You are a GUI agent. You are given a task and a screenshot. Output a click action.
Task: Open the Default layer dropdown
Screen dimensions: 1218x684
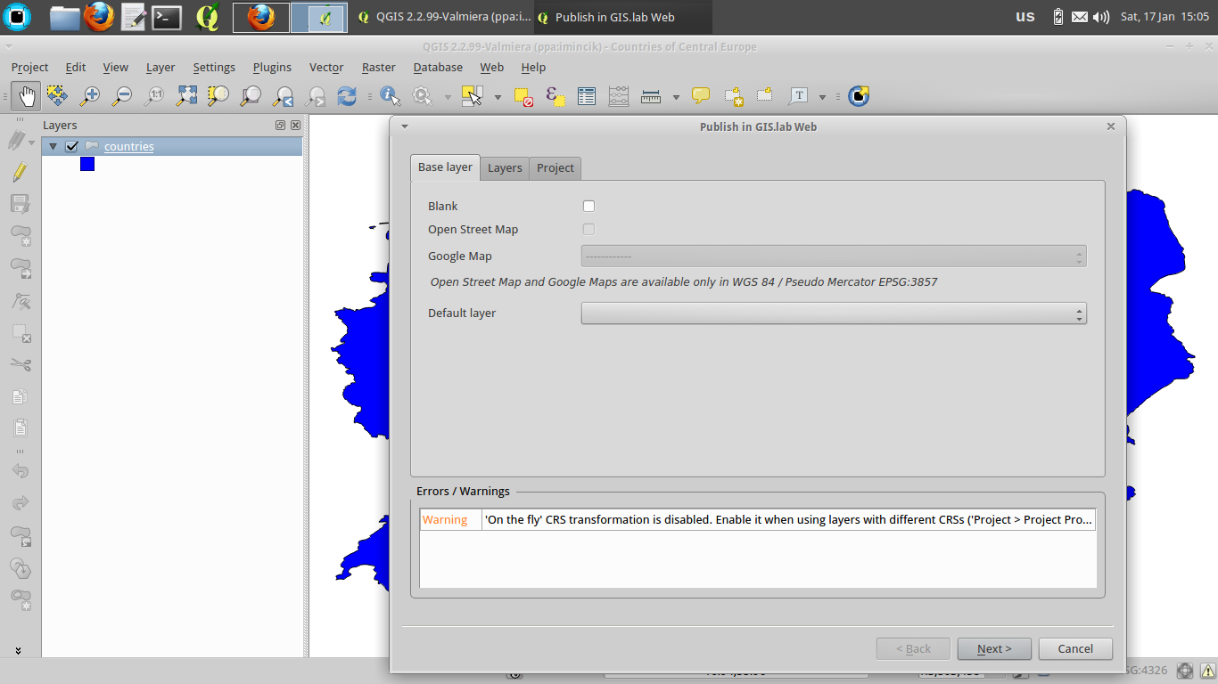(834, 313)
